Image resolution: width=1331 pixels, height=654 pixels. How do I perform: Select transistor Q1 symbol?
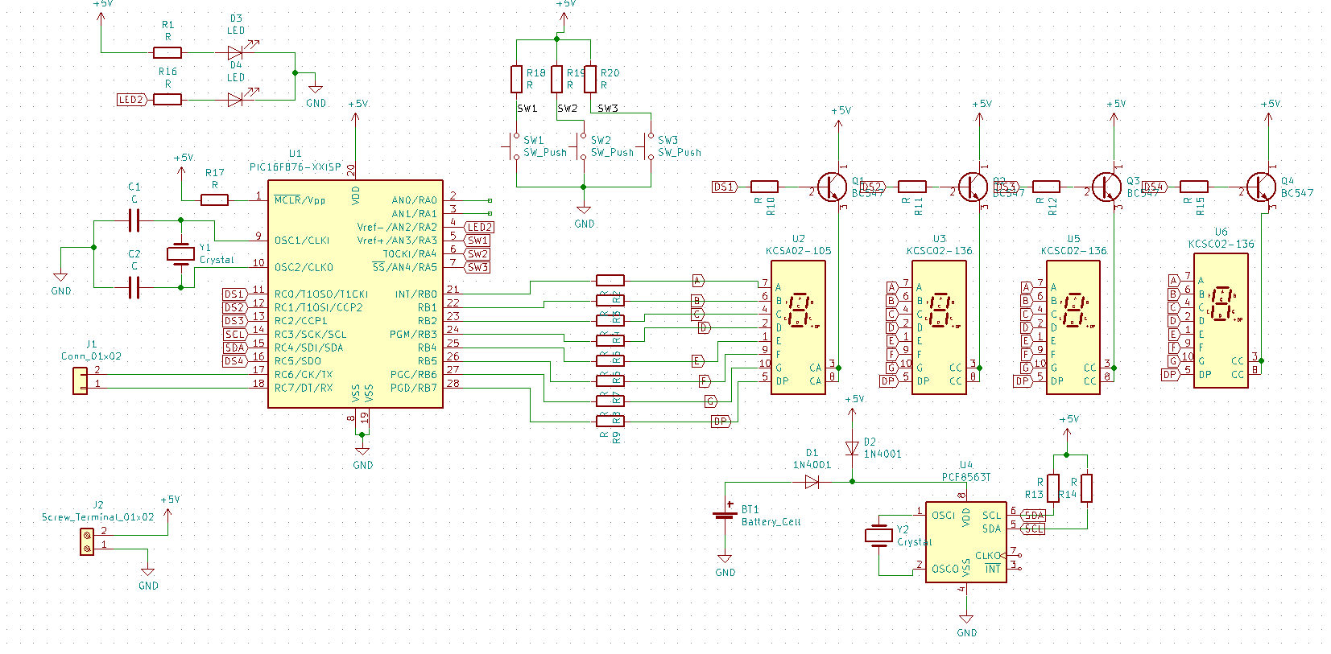tap(832, 187)
